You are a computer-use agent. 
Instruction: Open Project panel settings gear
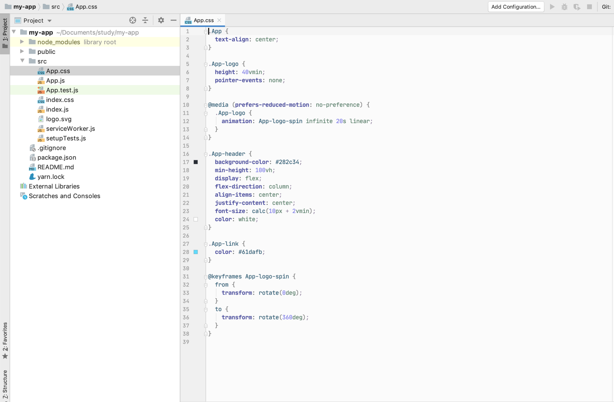click(161, 20)
